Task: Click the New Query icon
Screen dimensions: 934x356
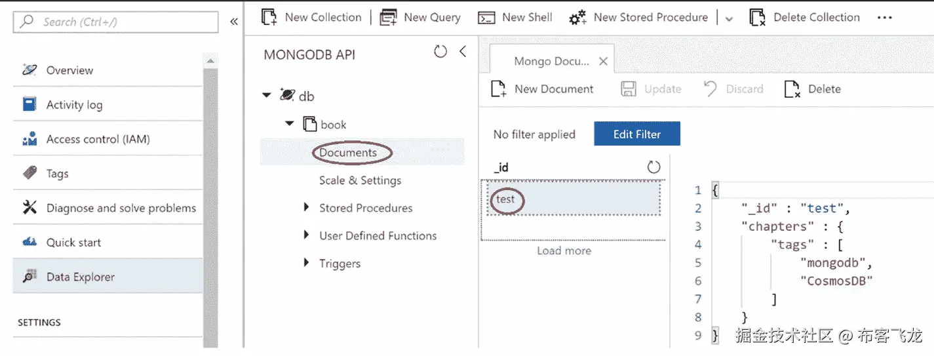Action: [388, 18]
